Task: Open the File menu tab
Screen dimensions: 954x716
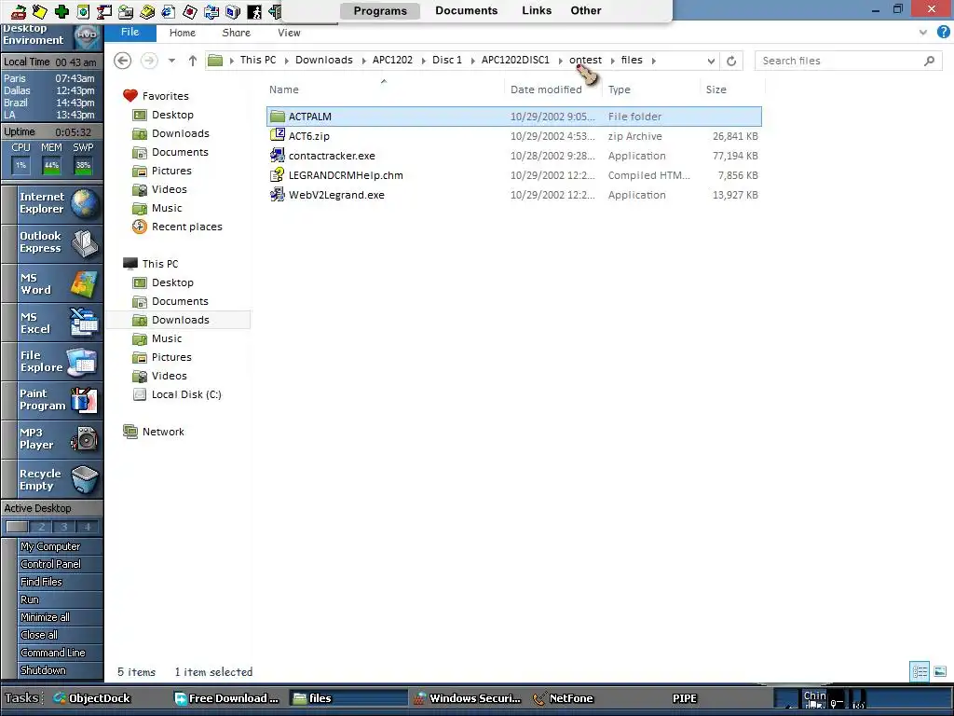Action: coord(129,33)
